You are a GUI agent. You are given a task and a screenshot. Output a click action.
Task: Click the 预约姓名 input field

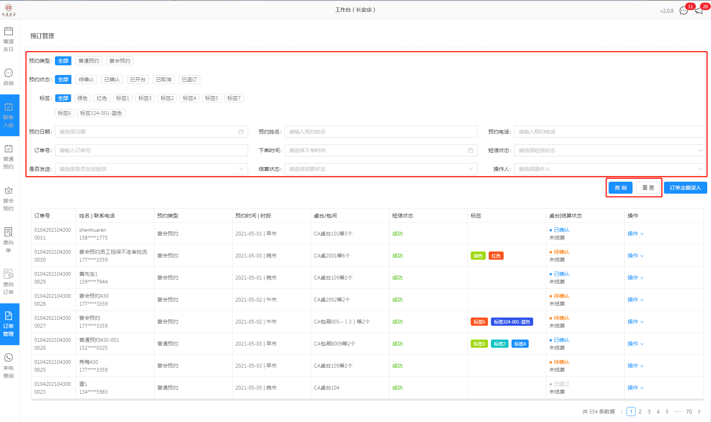click(x=381, y=132)
